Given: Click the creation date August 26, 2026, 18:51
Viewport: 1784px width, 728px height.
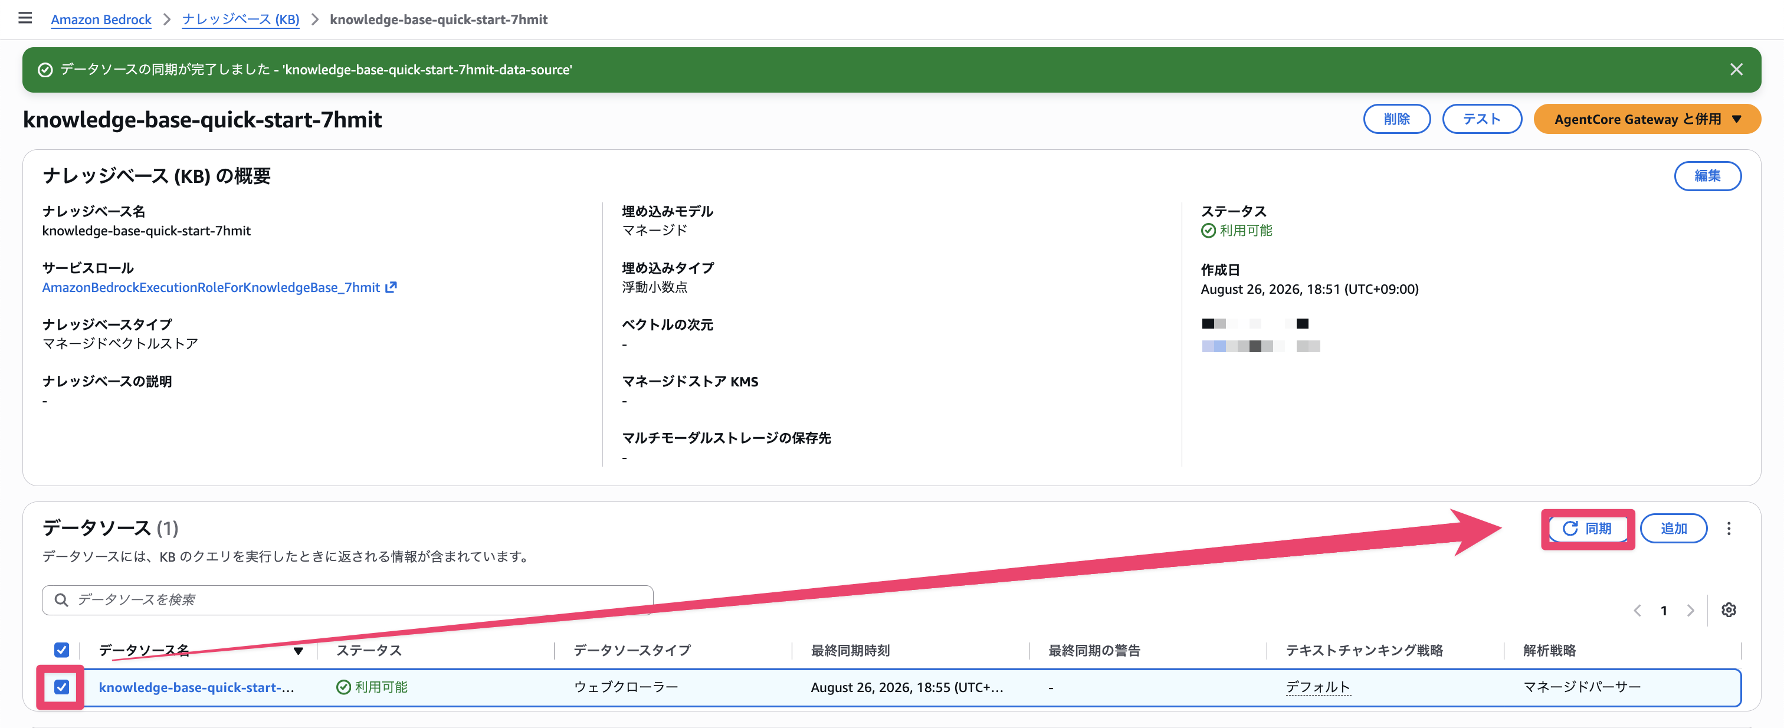Looking at the screenshot, I should pos(1310,289).
